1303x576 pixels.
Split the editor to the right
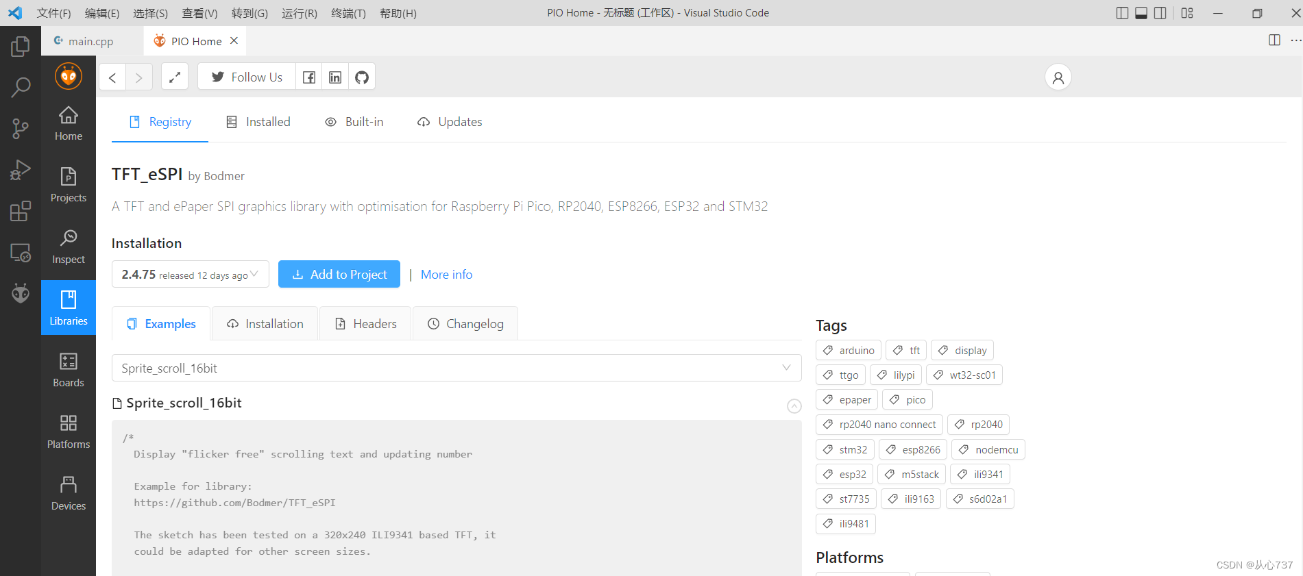tap(1274, 40)
